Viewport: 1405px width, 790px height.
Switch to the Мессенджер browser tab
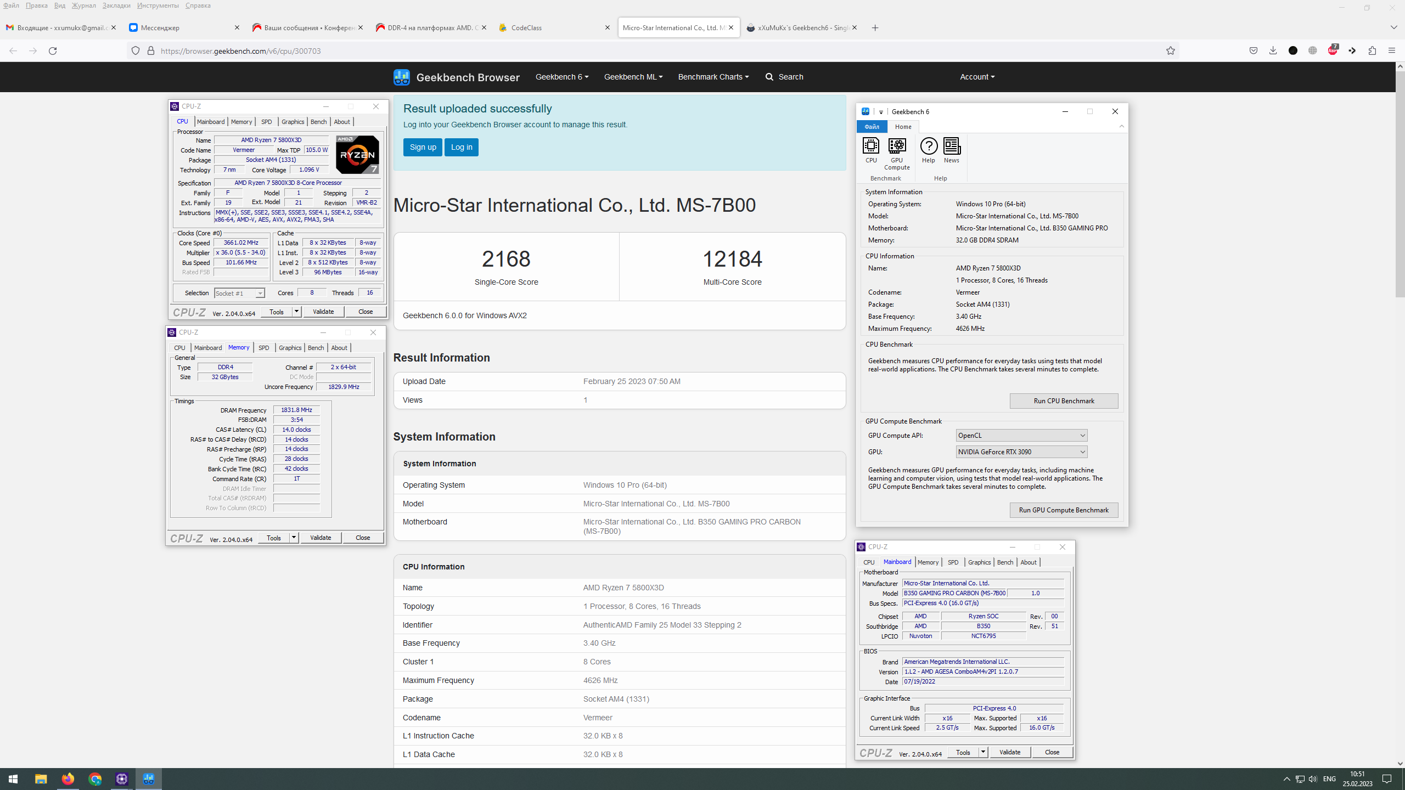(184, 27)
